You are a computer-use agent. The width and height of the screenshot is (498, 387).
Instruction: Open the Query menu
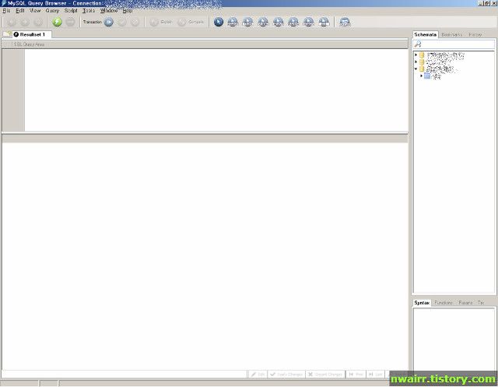[x=52, y=10]
